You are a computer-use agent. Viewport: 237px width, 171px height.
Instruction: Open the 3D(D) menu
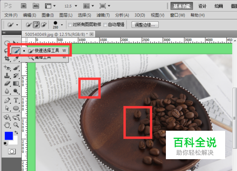140,15
